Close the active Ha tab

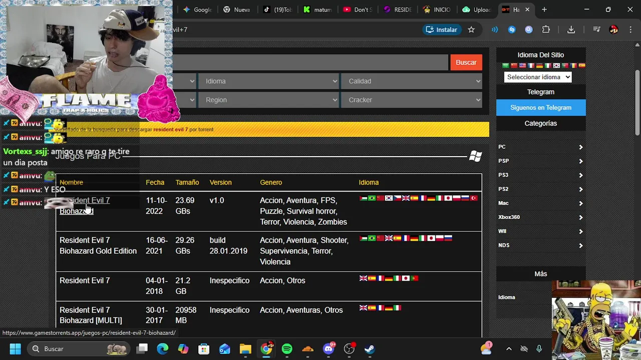pos(527,9)
